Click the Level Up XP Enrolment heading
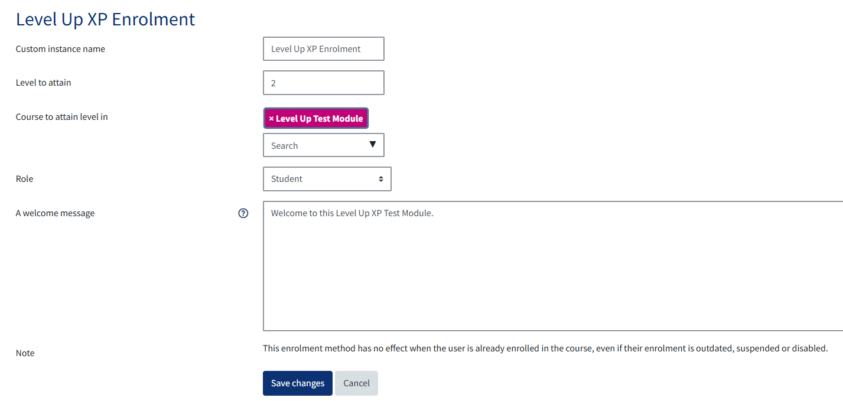 coord(105,19)
